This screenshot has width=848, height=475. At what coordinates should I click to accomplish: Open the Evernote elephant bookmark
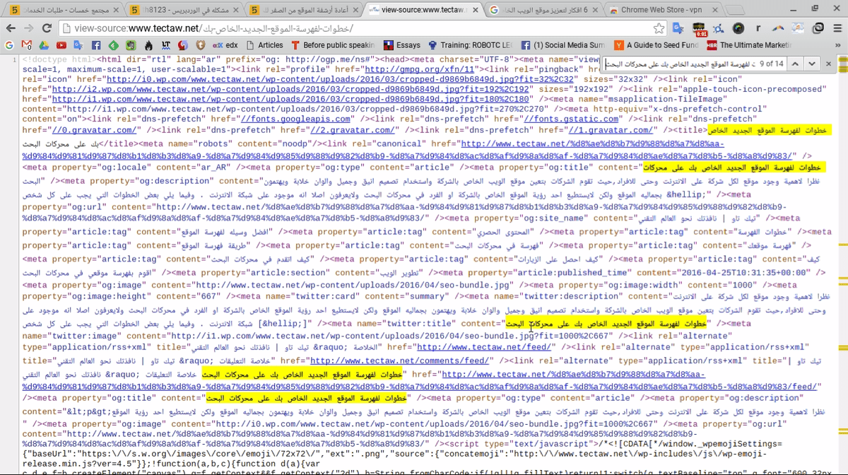coord(131,45)
